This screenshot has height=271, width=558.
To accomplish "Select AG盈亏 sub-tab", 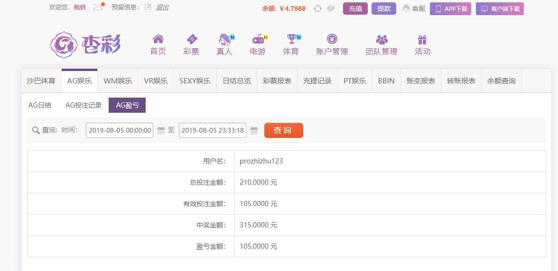I will coord(127,105).
